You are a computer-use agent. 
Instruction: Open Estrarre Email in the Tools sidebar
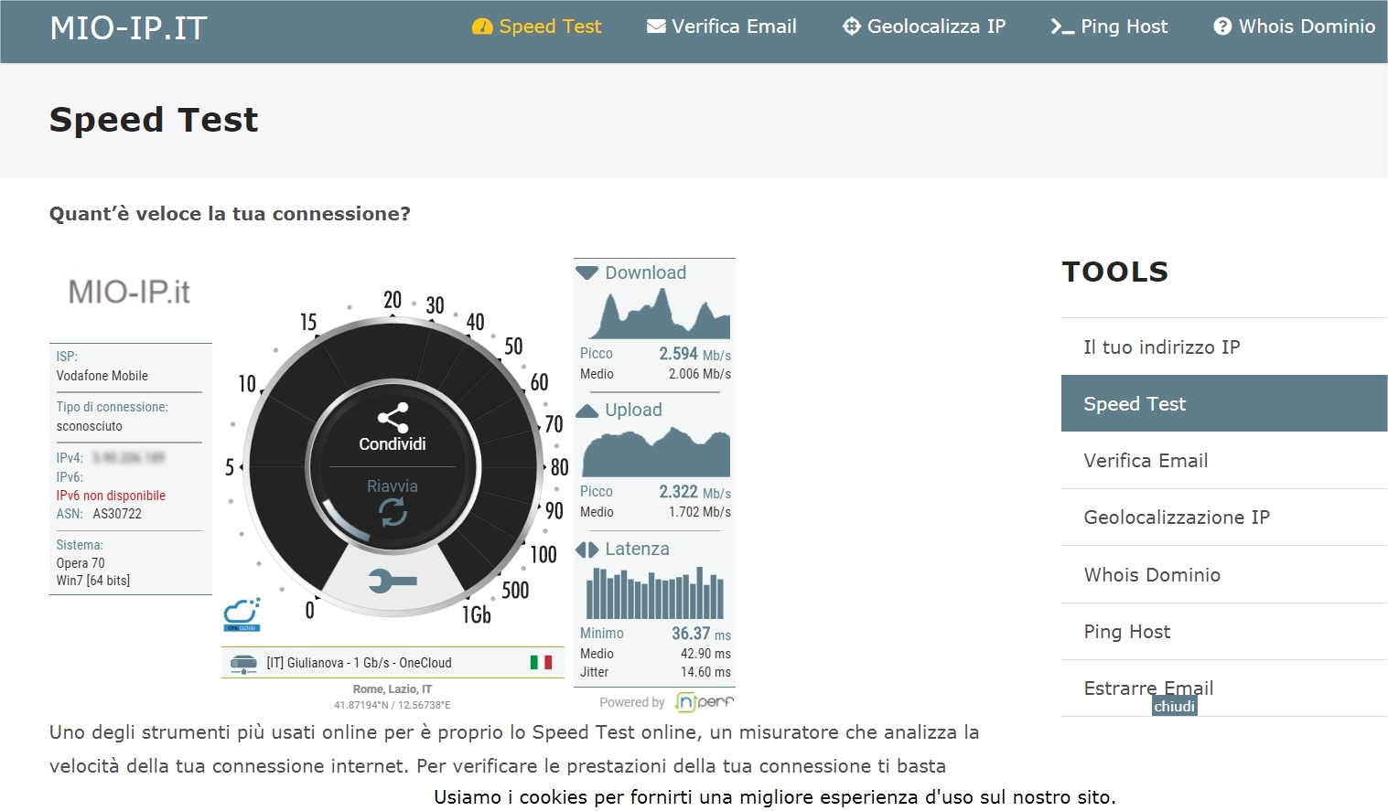tap(1224, 688)
